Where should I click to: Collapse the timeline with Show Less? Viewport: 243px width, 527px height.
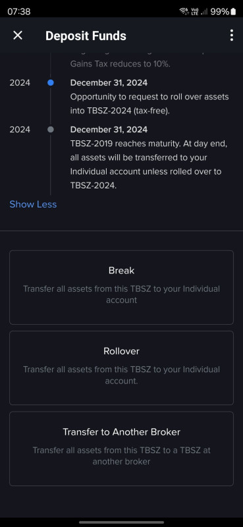coord(33,204)
